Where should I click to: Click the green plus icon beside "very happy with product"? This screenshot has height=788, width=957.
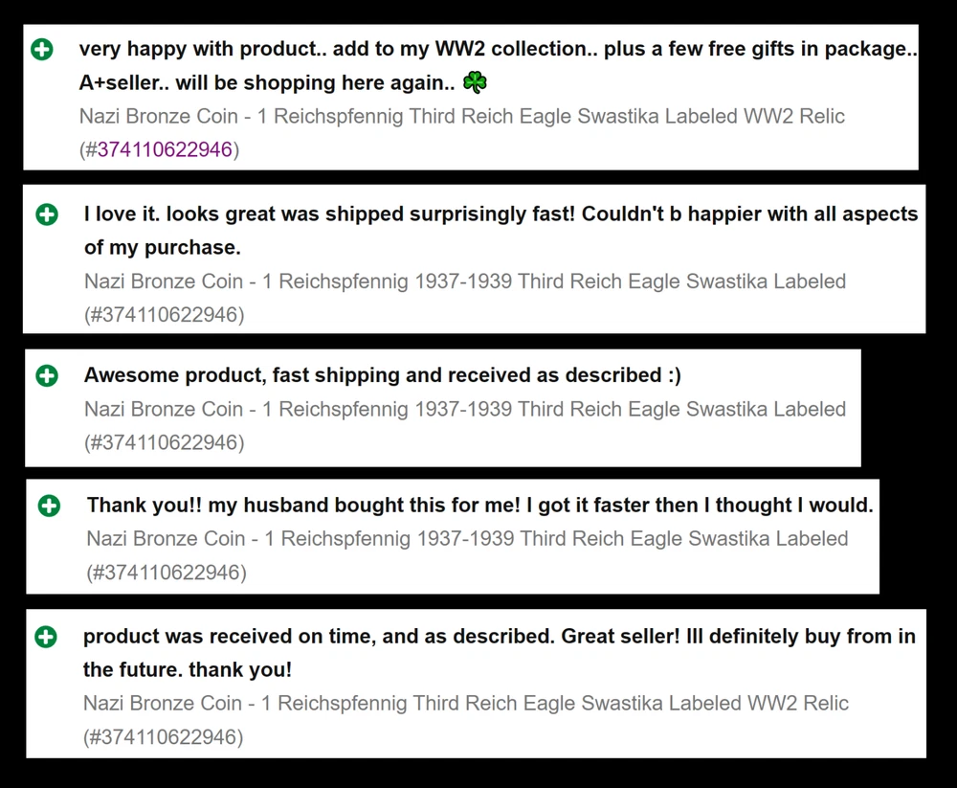pos(42,50)
